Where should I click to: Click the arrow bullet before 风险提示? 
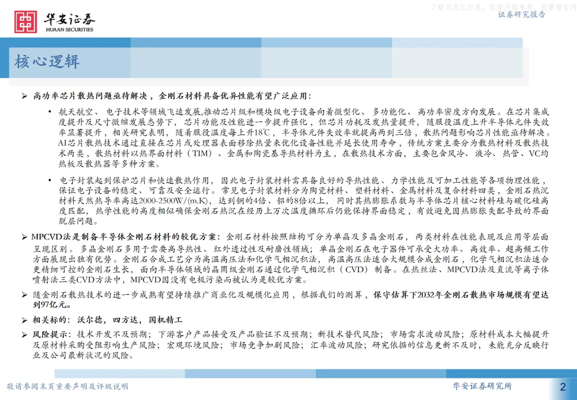[x=24, y=334]
